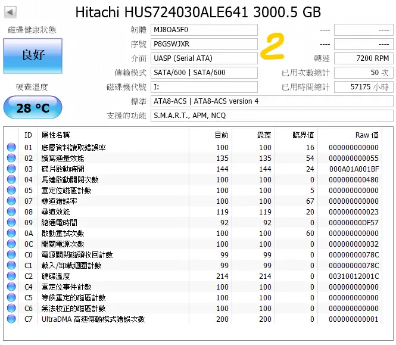Click status dot for attribute 03 row
The image size is (396, 345).
point(11,169)
